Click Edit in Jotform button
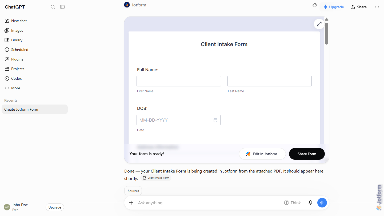This screenshot has height=216, width=384. pyautogui.click(x=262, y=154)
